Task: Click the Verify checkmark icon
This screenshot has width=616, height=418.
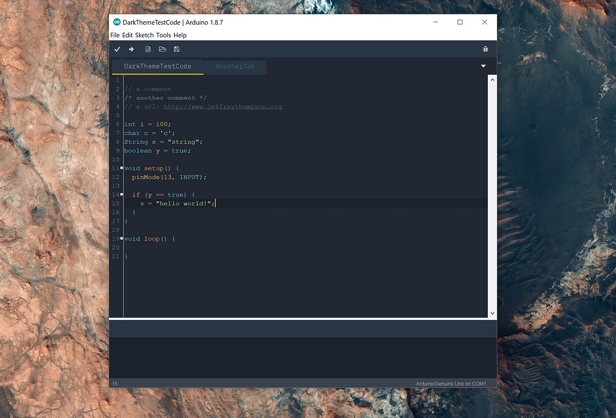Action: pos(117,49)
